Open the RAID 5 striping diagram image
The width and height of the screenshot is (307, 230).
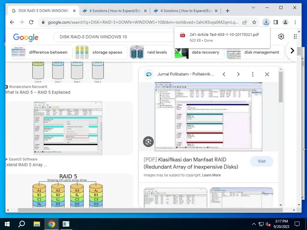pyautogui.click(x=68, y=191)
